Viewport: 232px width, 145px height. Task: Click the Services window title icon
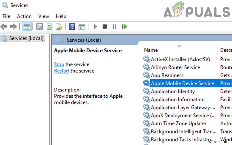[x=5, y=5]
